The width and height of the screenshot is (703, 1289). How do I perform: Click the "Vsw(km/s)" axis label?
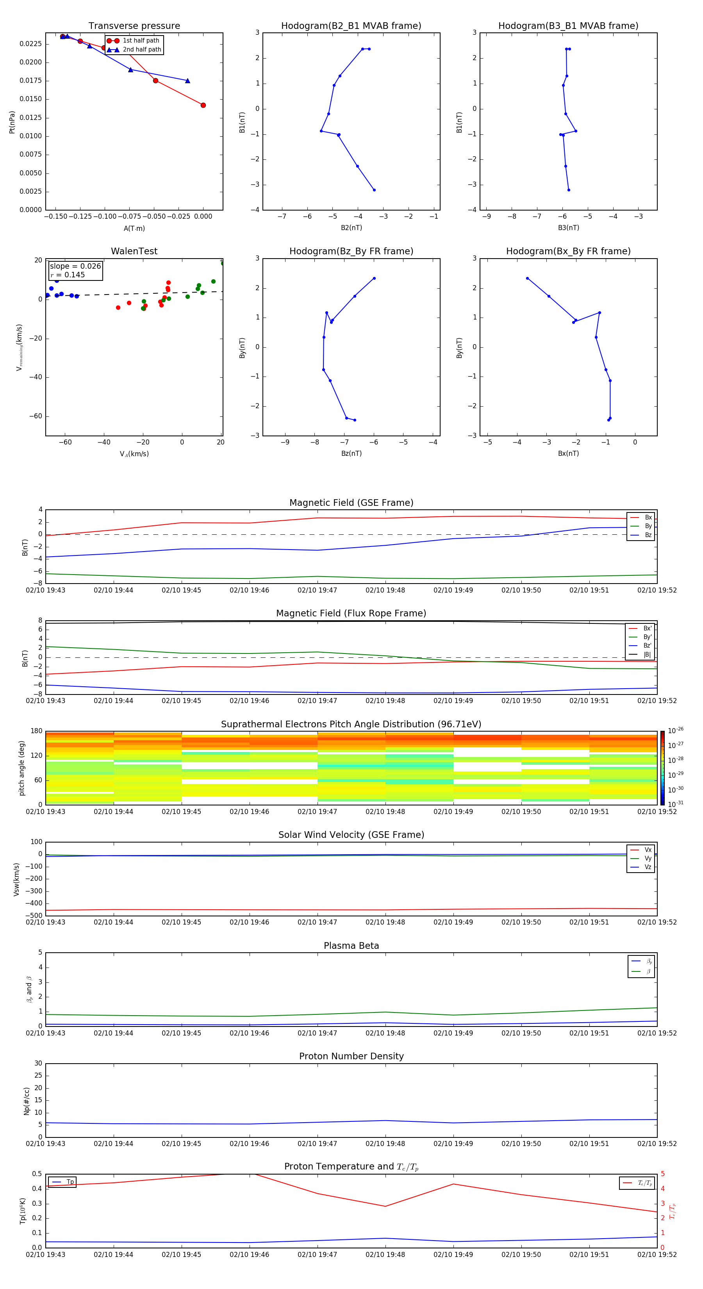click(16, 879)
